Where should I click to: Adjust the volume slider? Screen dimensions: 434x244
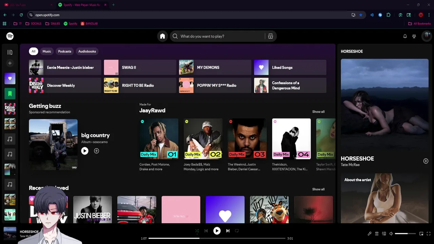click(x=405, y=233)
